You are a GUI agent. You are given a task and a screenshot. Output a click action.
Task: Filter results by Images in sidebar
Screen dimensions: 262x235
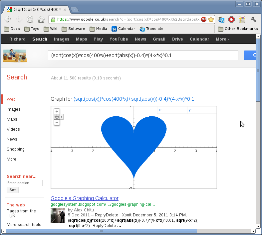pos(14,109)
